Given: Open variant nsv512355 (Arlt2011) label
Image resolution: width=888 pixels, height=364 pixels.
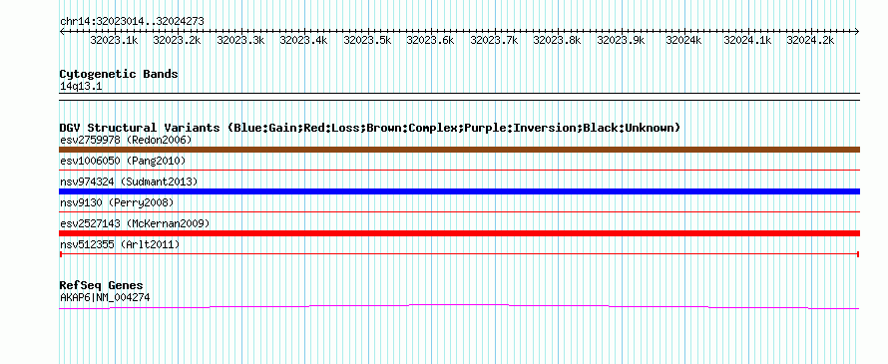Looking at the screenshot, I should tap(120, 244).
